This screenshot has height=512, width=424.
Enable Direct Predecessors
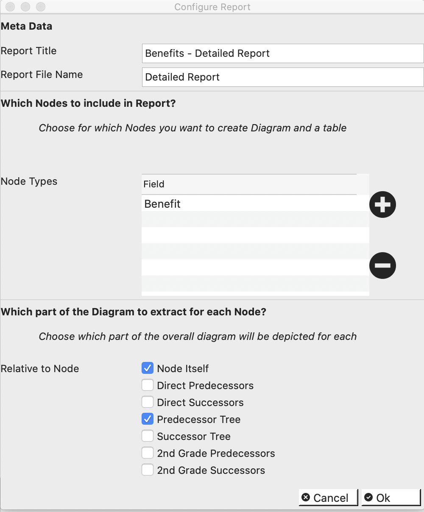tap(147, 385)
